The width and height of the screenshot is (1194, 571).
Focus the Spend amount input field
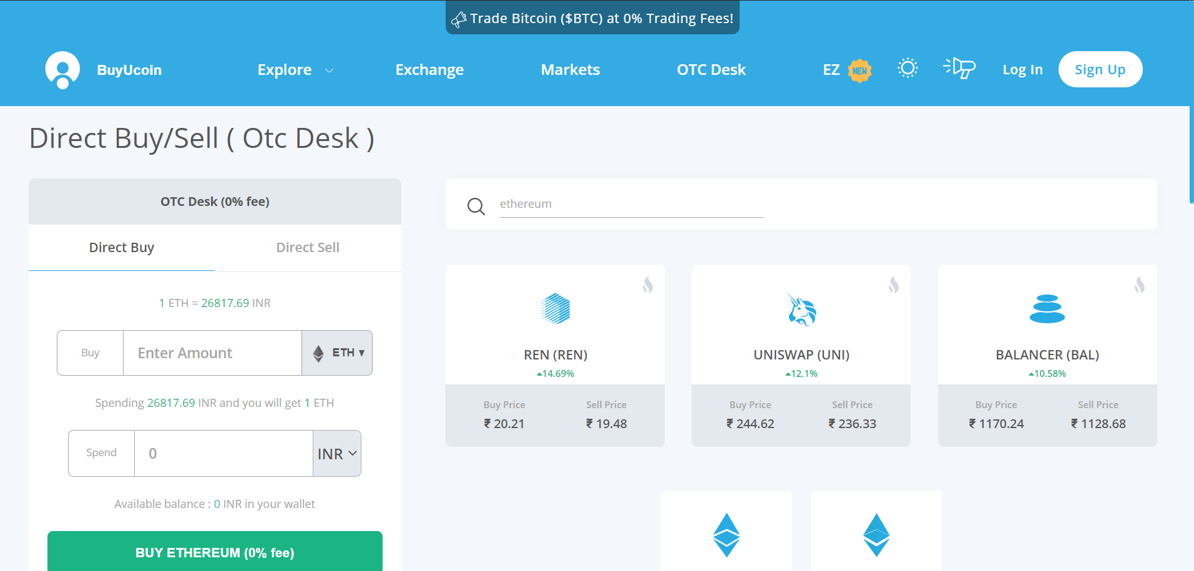click(223, 454)
